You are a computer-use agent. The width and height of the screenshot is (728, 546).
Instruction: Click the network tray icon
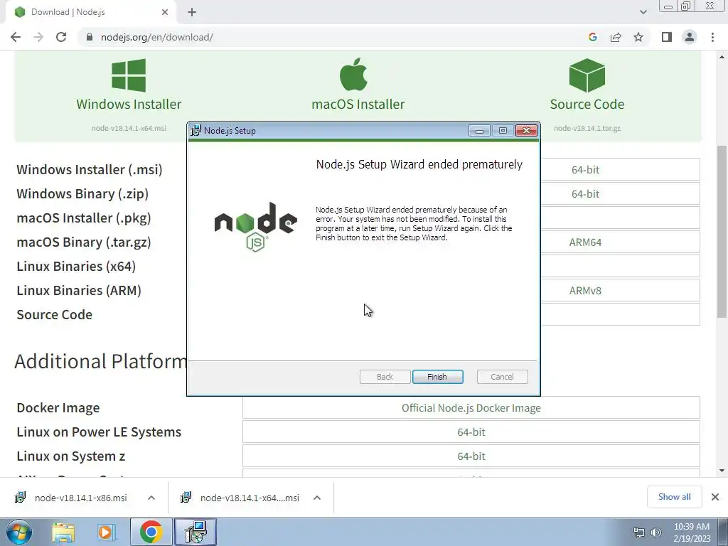click(639, 532)
